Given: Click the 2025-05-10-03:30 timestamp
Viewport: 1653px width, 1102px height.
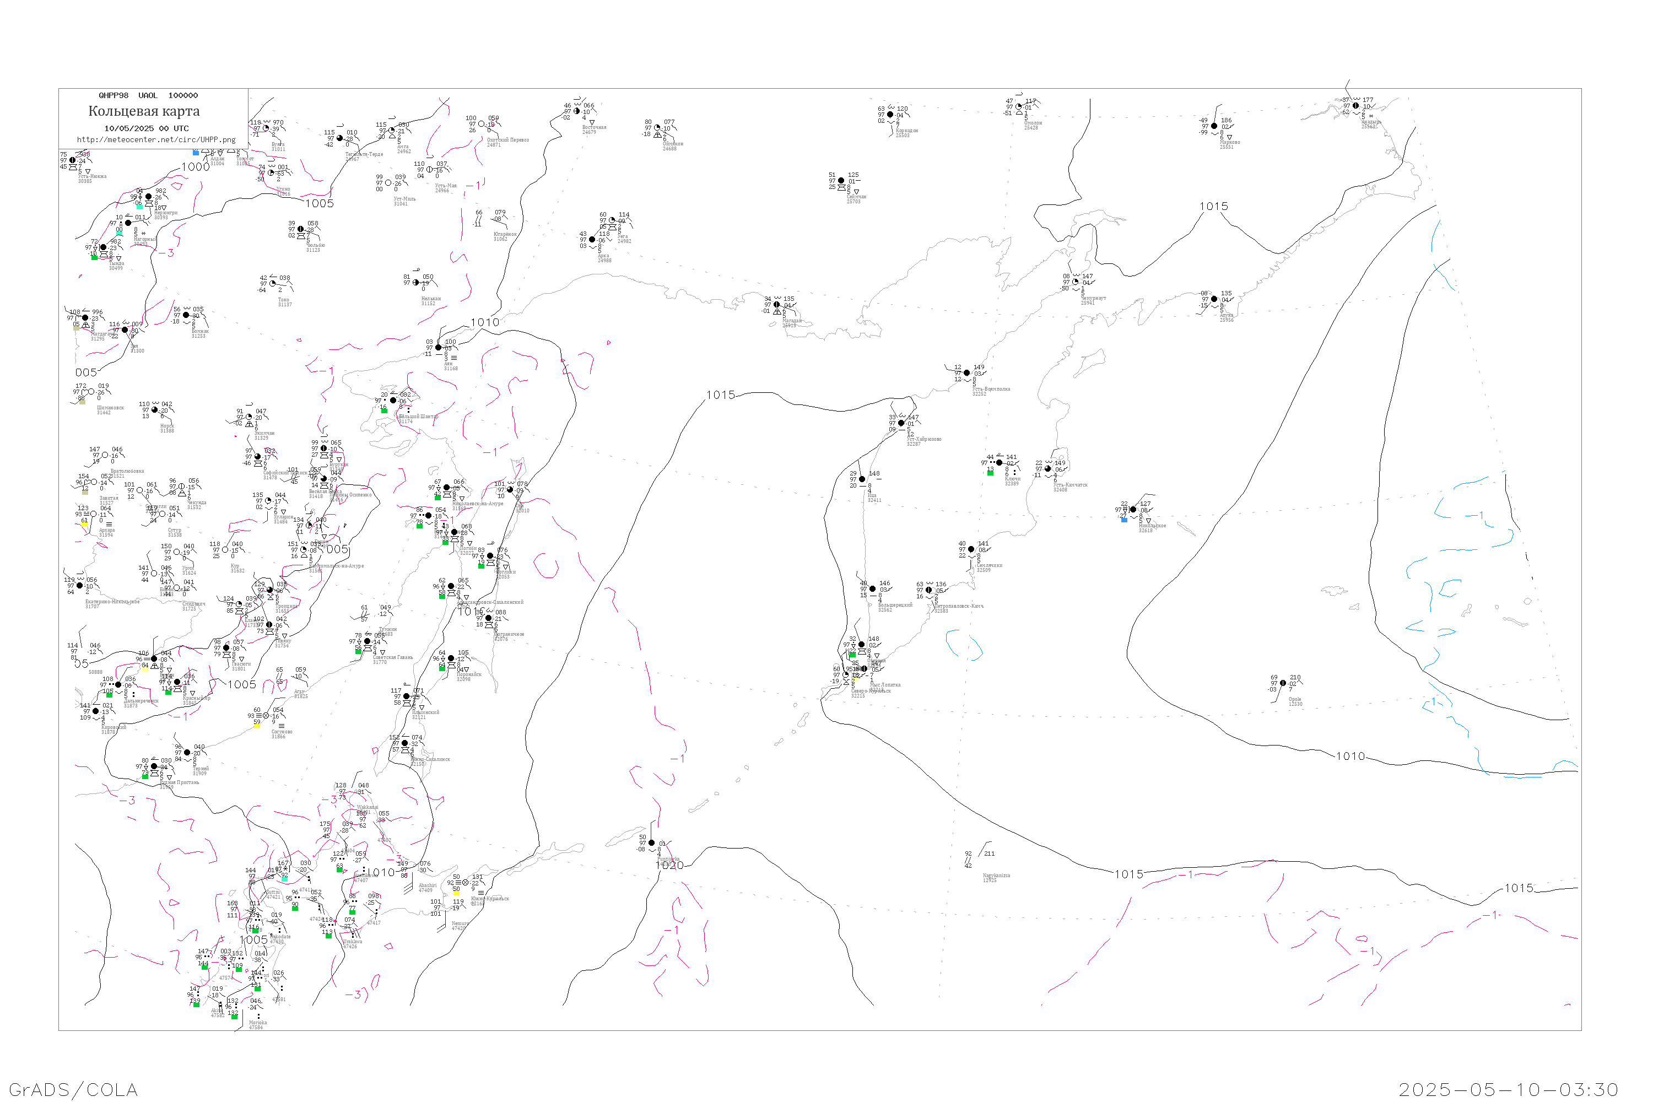Looking at the screenshot, I should click(1508, 1089).
